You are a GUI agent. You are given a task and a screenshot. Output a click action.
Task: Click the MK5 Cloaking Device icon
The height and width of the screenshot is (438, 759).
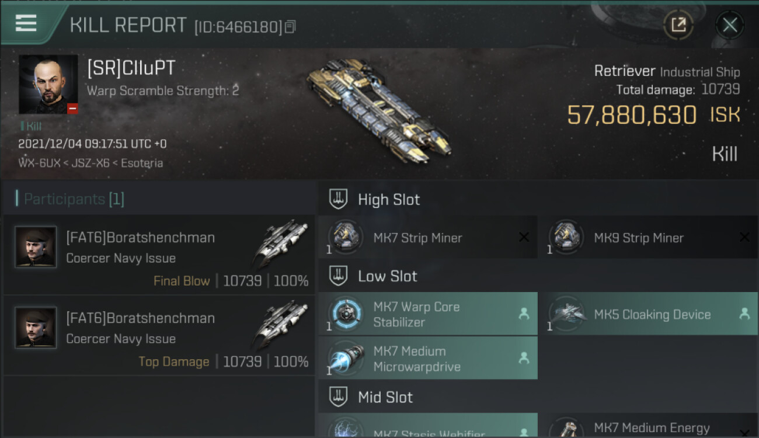coord(566,314)
